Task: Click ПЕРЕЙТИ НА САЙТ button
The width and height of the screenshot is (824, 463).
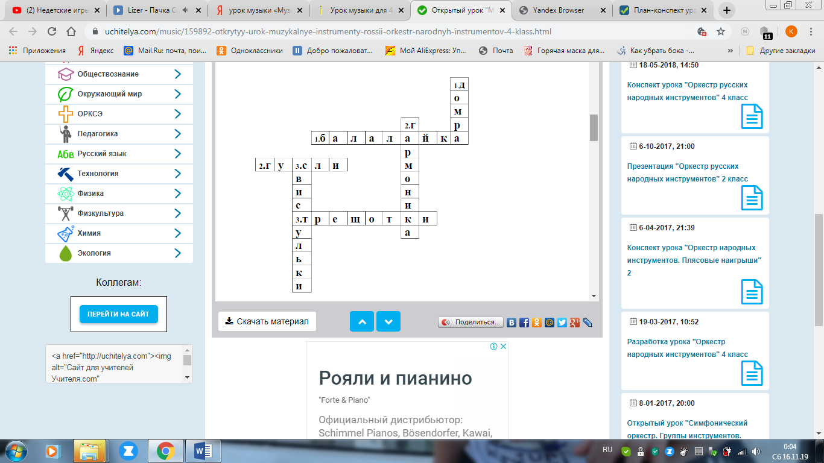Action: [x=118, y=314]
